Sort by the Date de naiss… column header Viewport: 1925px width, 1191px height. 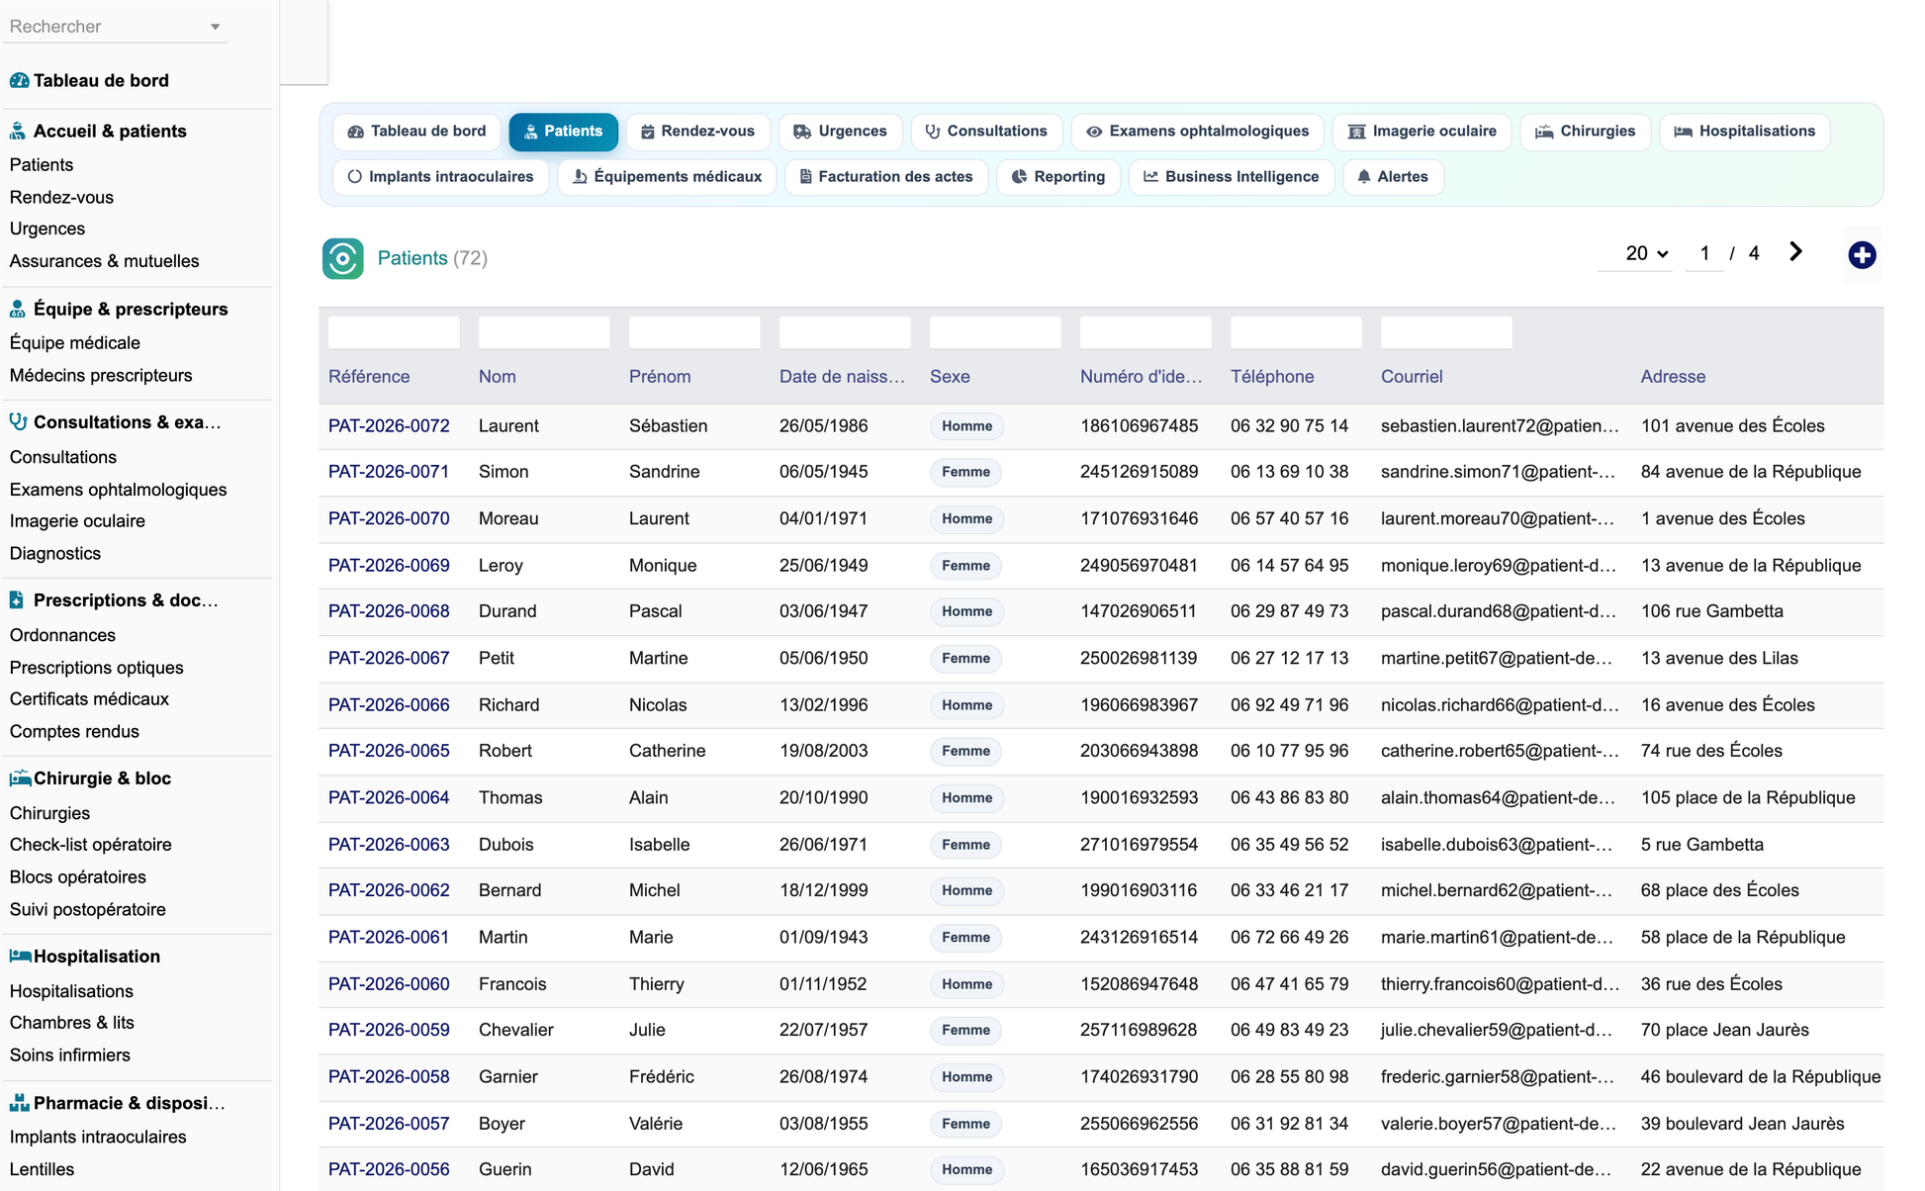coord(842,377)
